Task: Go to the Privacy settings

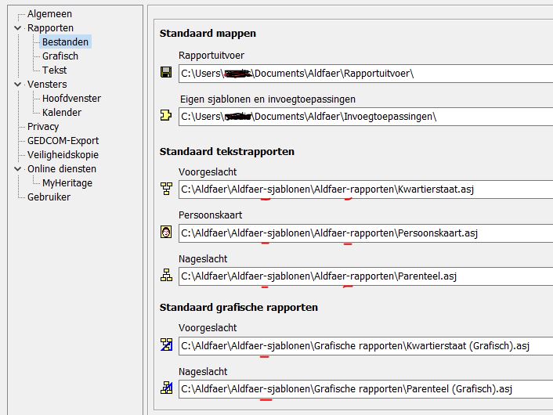Action: pos(43,127)
